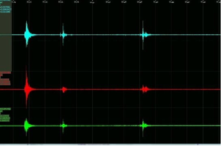The width and height of the screenshot is (221, 146).
Task: Click the third double burst on red trace
Action: [145, 89]
